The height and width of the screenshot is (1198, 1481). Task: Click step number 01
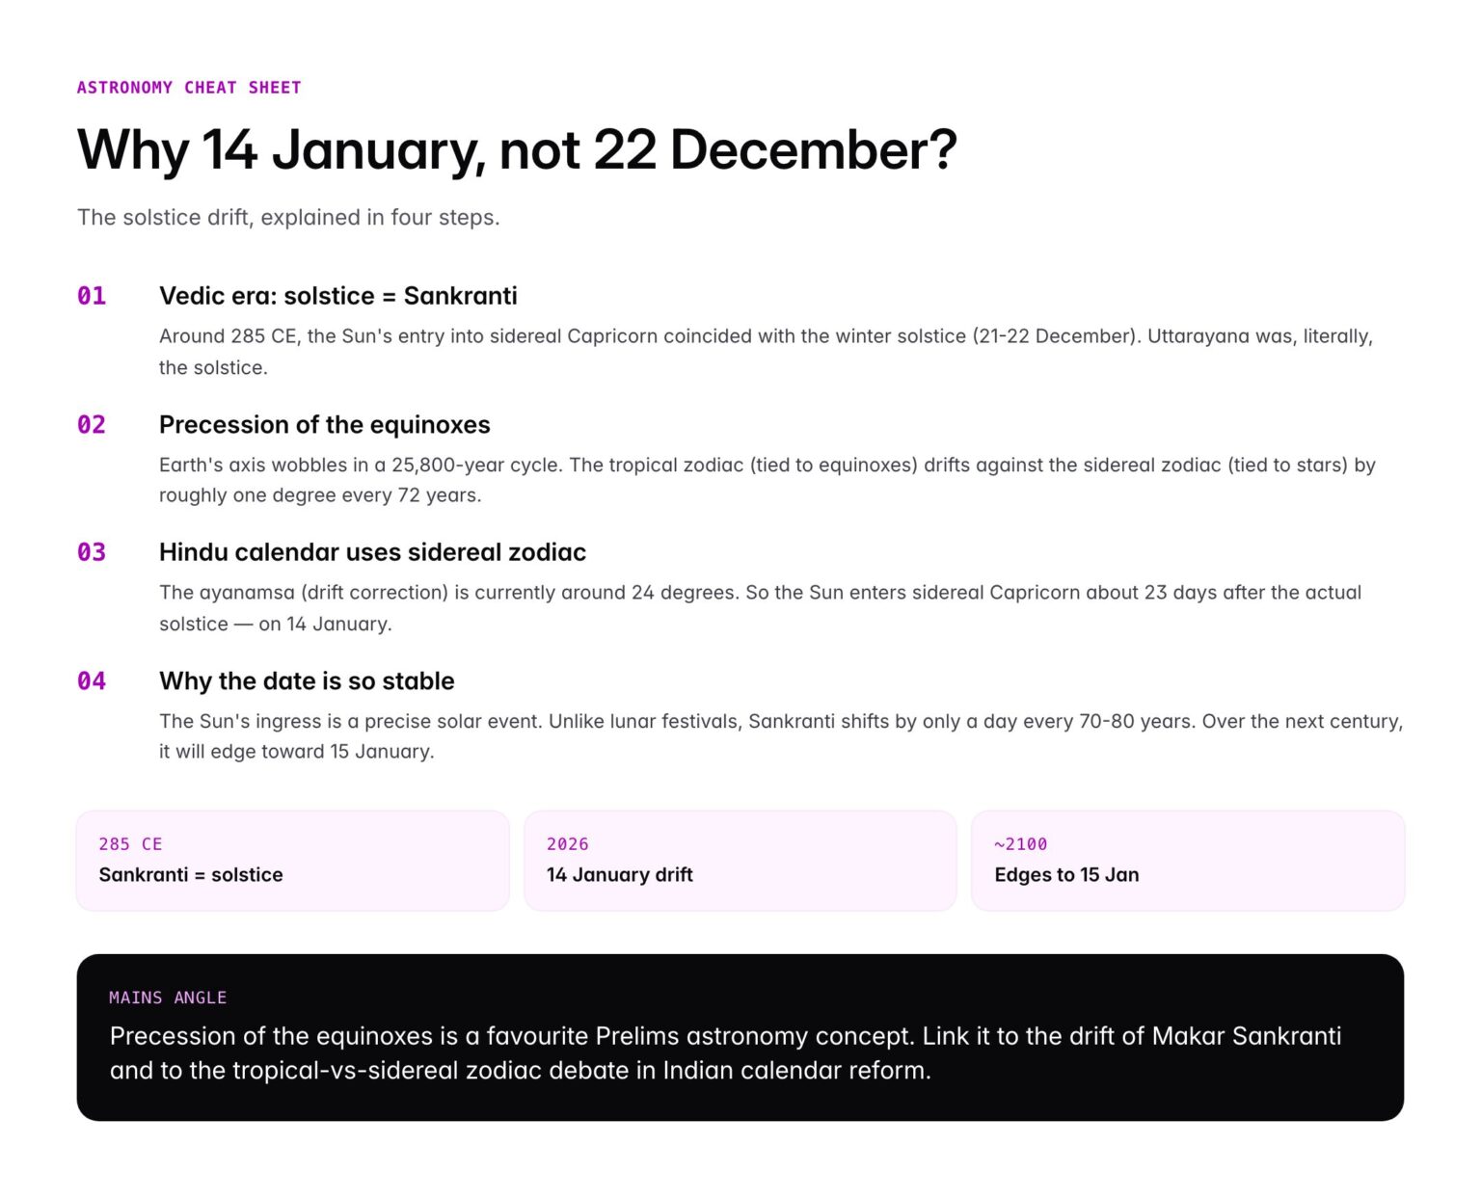click(x=92, y=296)
